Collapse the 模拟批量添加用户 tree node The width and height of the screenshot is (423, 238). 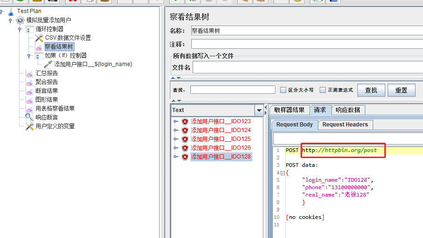pos(10,20)
